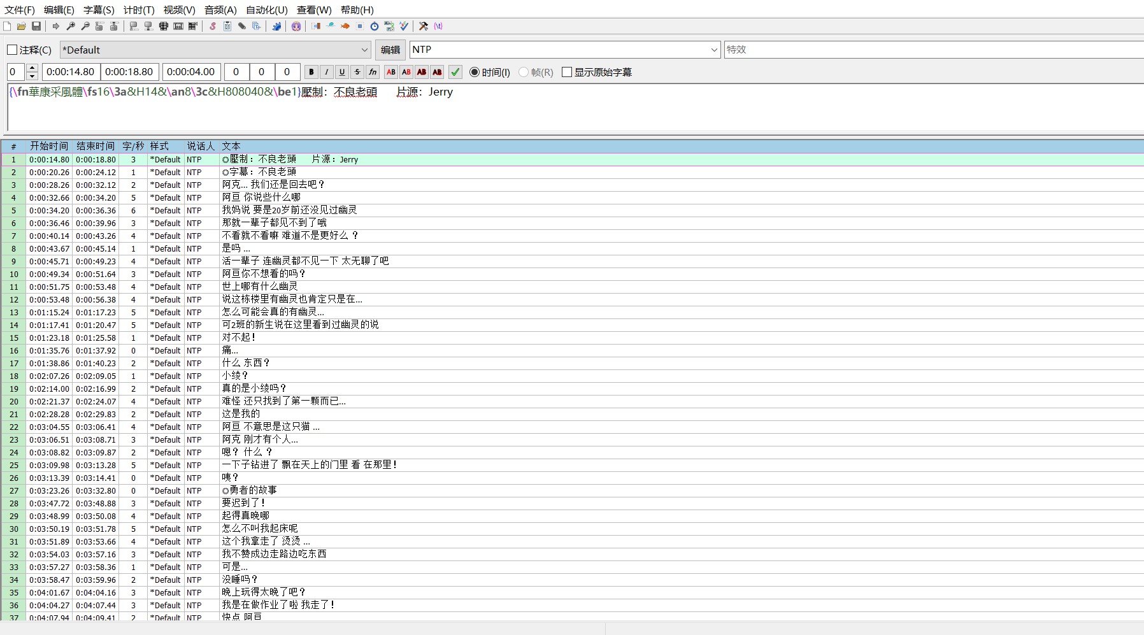Viewport: 1144px width, 635px height.
Task: Increase the layer number with the up spinner
Action: (x=32, y=68)
